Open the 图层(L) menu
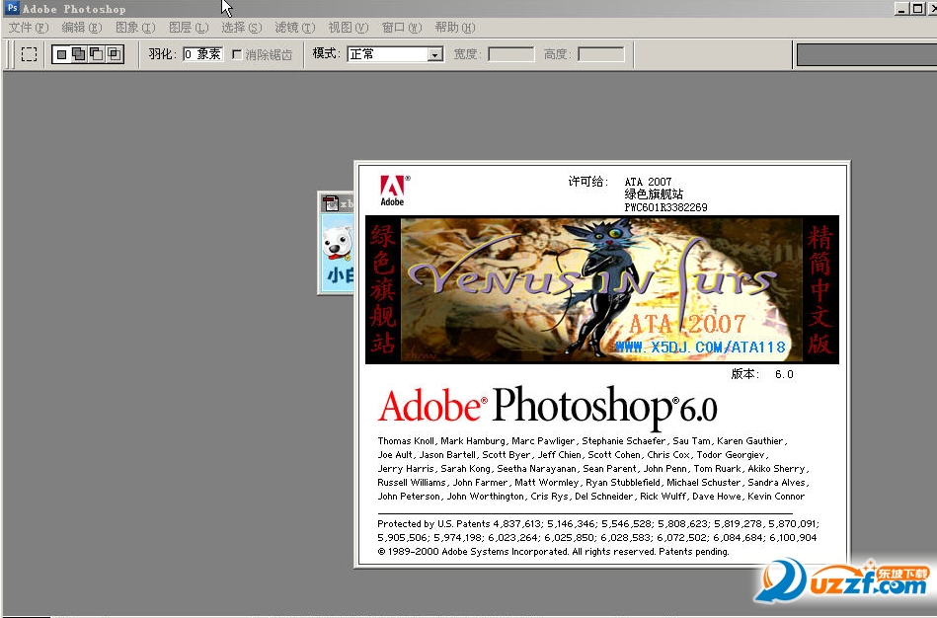The height and width of the screenshot is (618, 937). (x=189, y=28)
